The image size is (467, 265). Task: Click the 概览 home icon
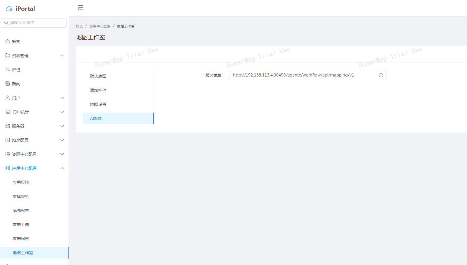pyautogui.click(x=8, y=42)
